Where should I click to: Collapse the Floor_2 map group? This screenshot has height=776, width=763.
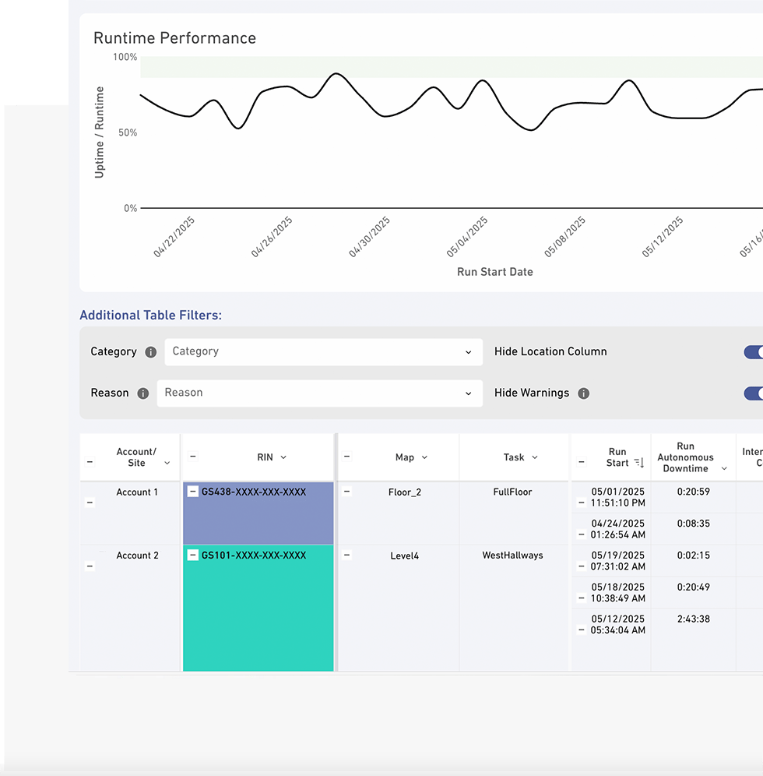tap(346, 492)
